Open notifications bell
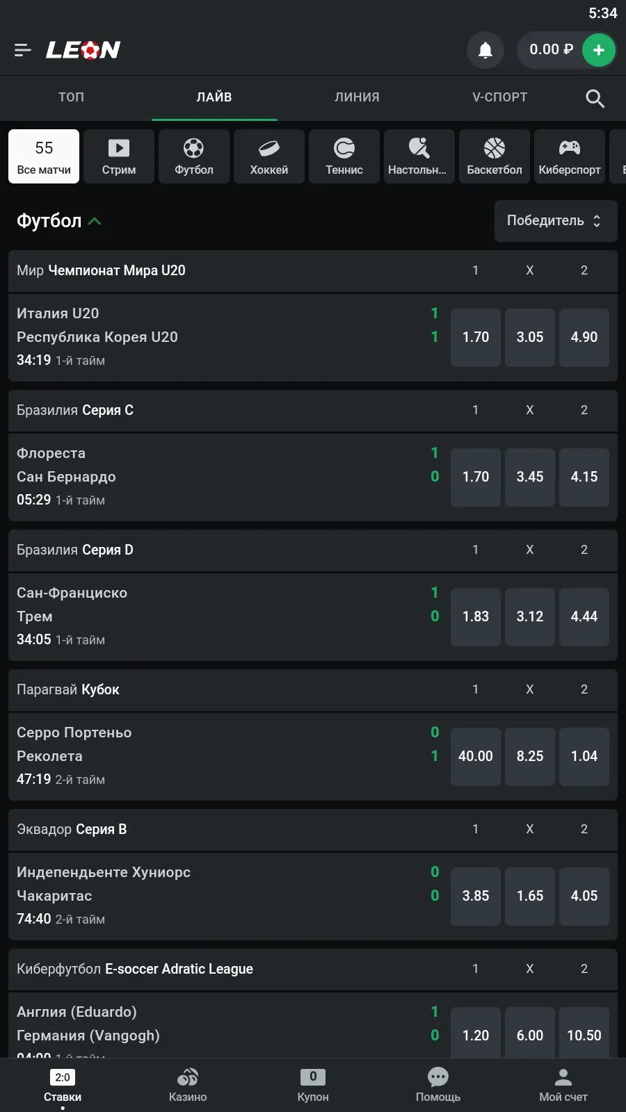Viewport: 626px width, 1112px height. [485, 50]
